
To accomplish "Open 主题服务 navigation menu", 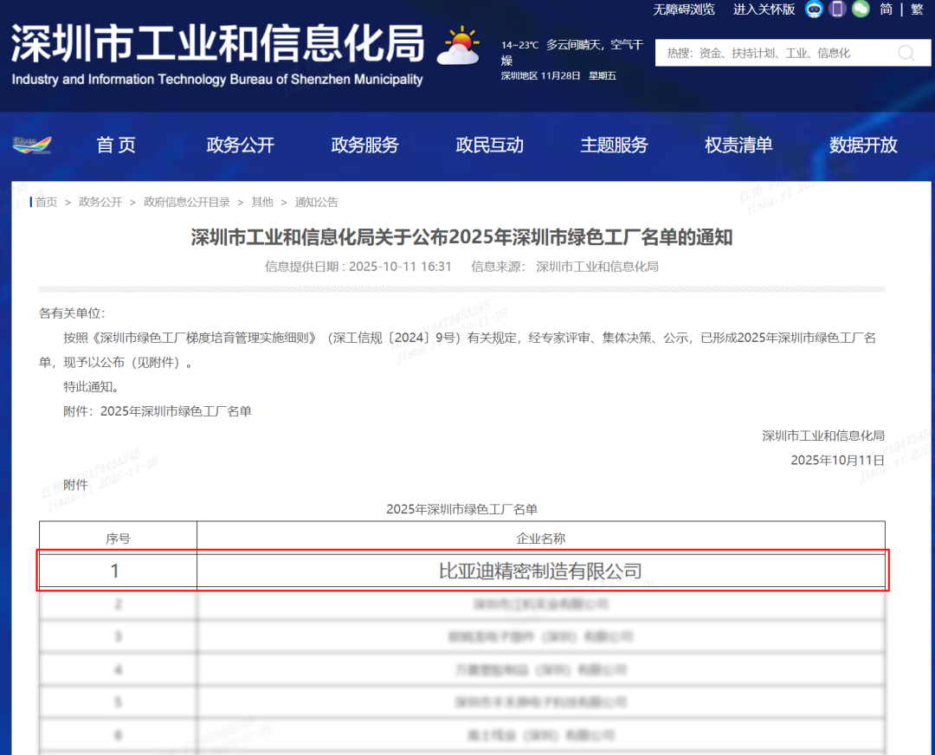I will pyautogui.click(x=614, y=145).
